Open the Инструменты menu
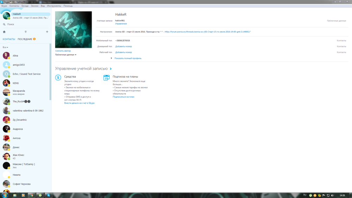This screenshot has width=352, height=198. click(x=54, y=6)
